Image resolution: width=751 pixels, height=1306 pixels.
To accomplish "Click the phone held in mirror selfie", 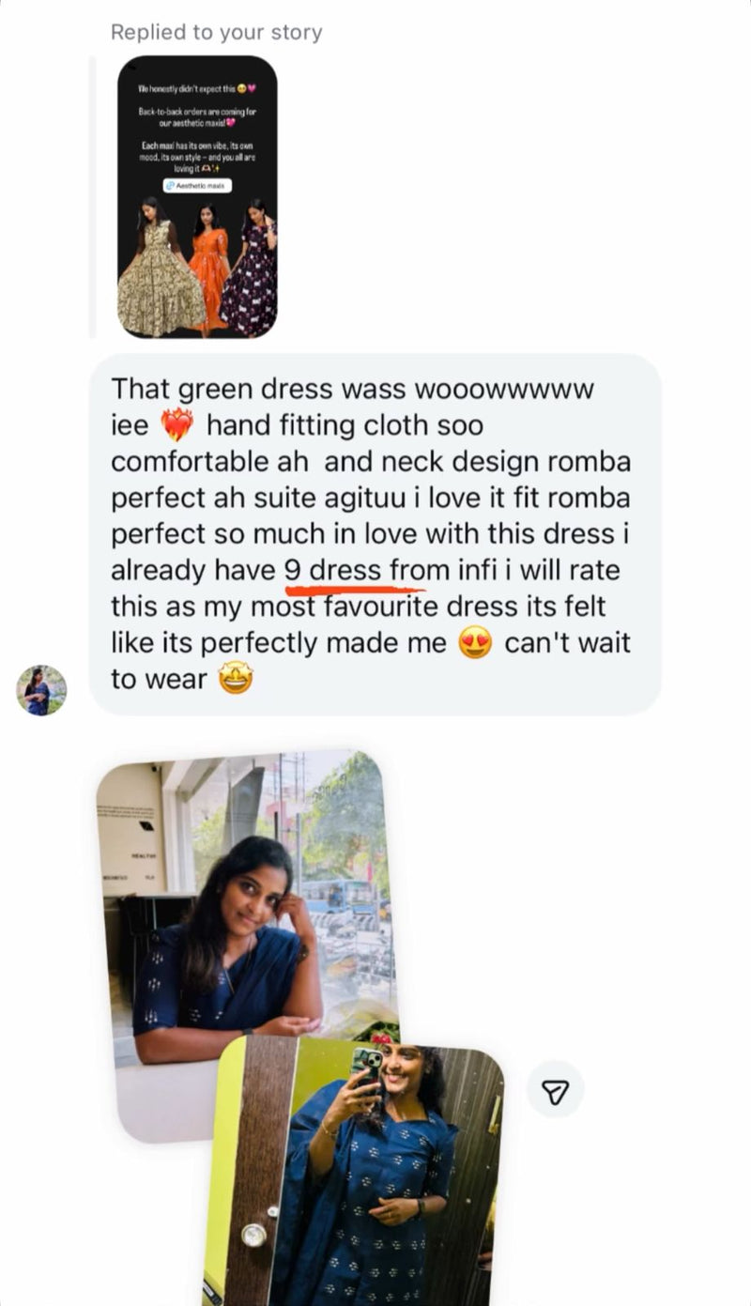I will pos(366,1067).
